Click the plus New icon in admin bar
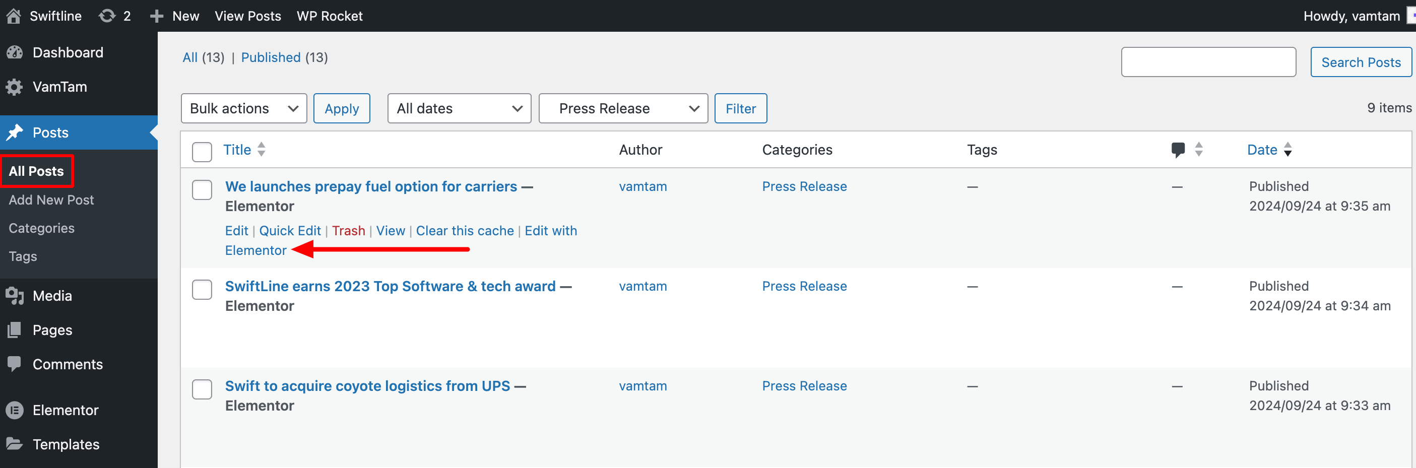The height and width of the screenshot is (468, 1416). click(157, 16)
